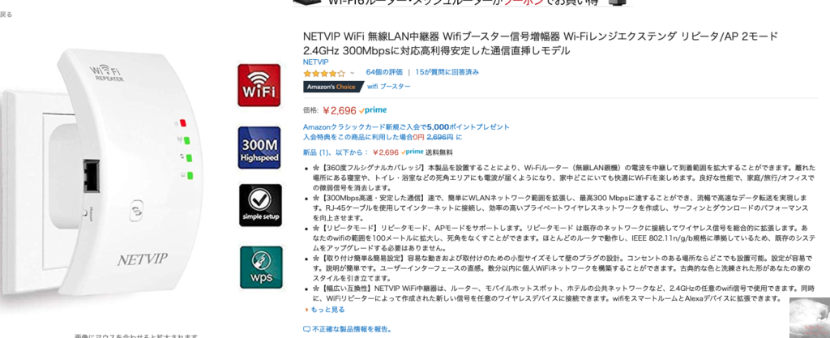Click the report speech-bubble icon
Viewport: 830px width, 338px height.
[306, 329]
